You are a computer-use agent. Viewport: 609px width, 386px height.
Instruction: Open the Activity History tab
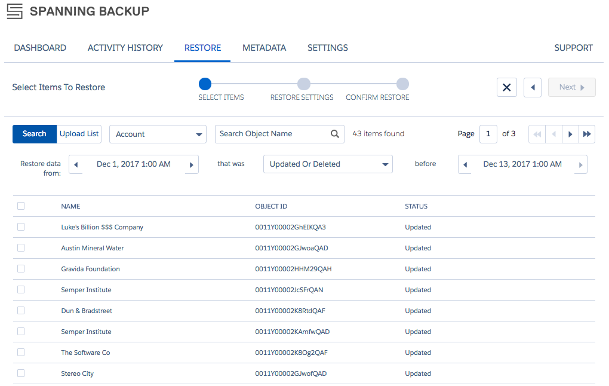coord(125,48)
